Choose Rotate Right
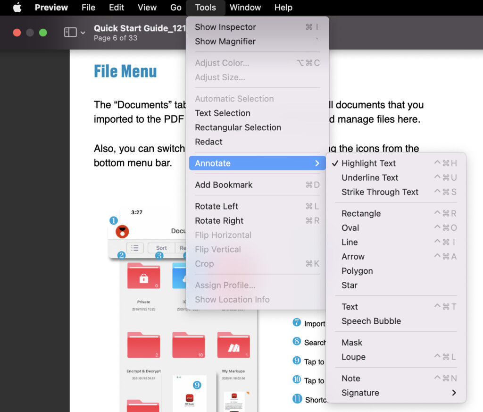Viewport: 483px width, 412px height. 257,221
